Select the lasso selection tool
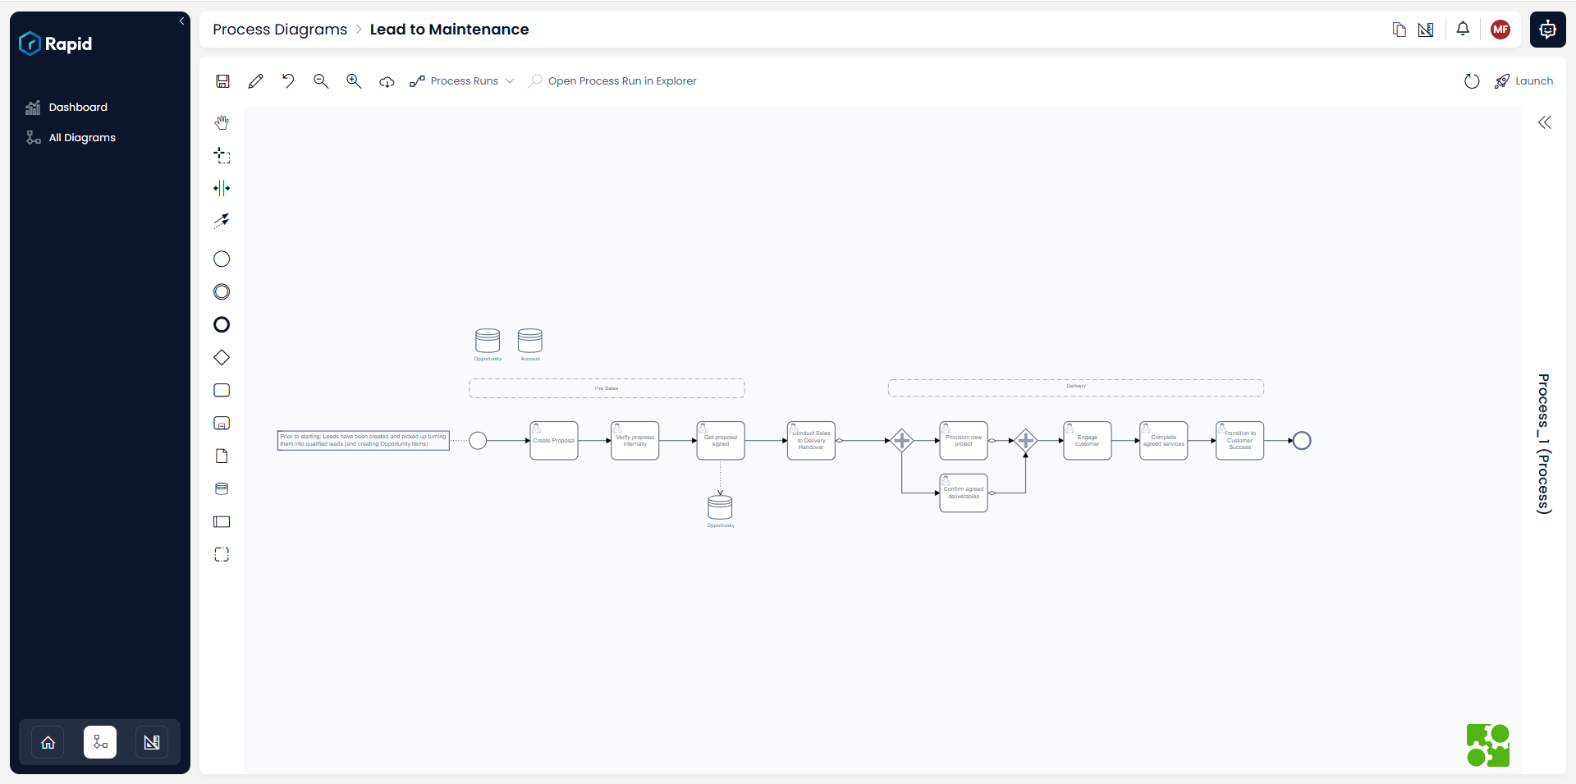This screenshot has height=784, width=1576. 222,155
